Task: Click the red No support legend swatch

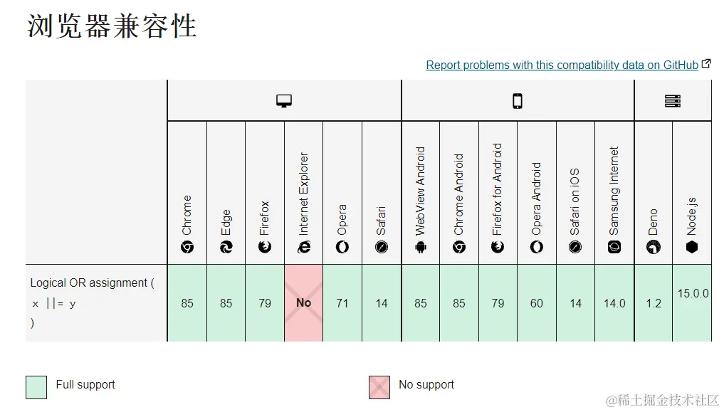Action: [379, 387]
